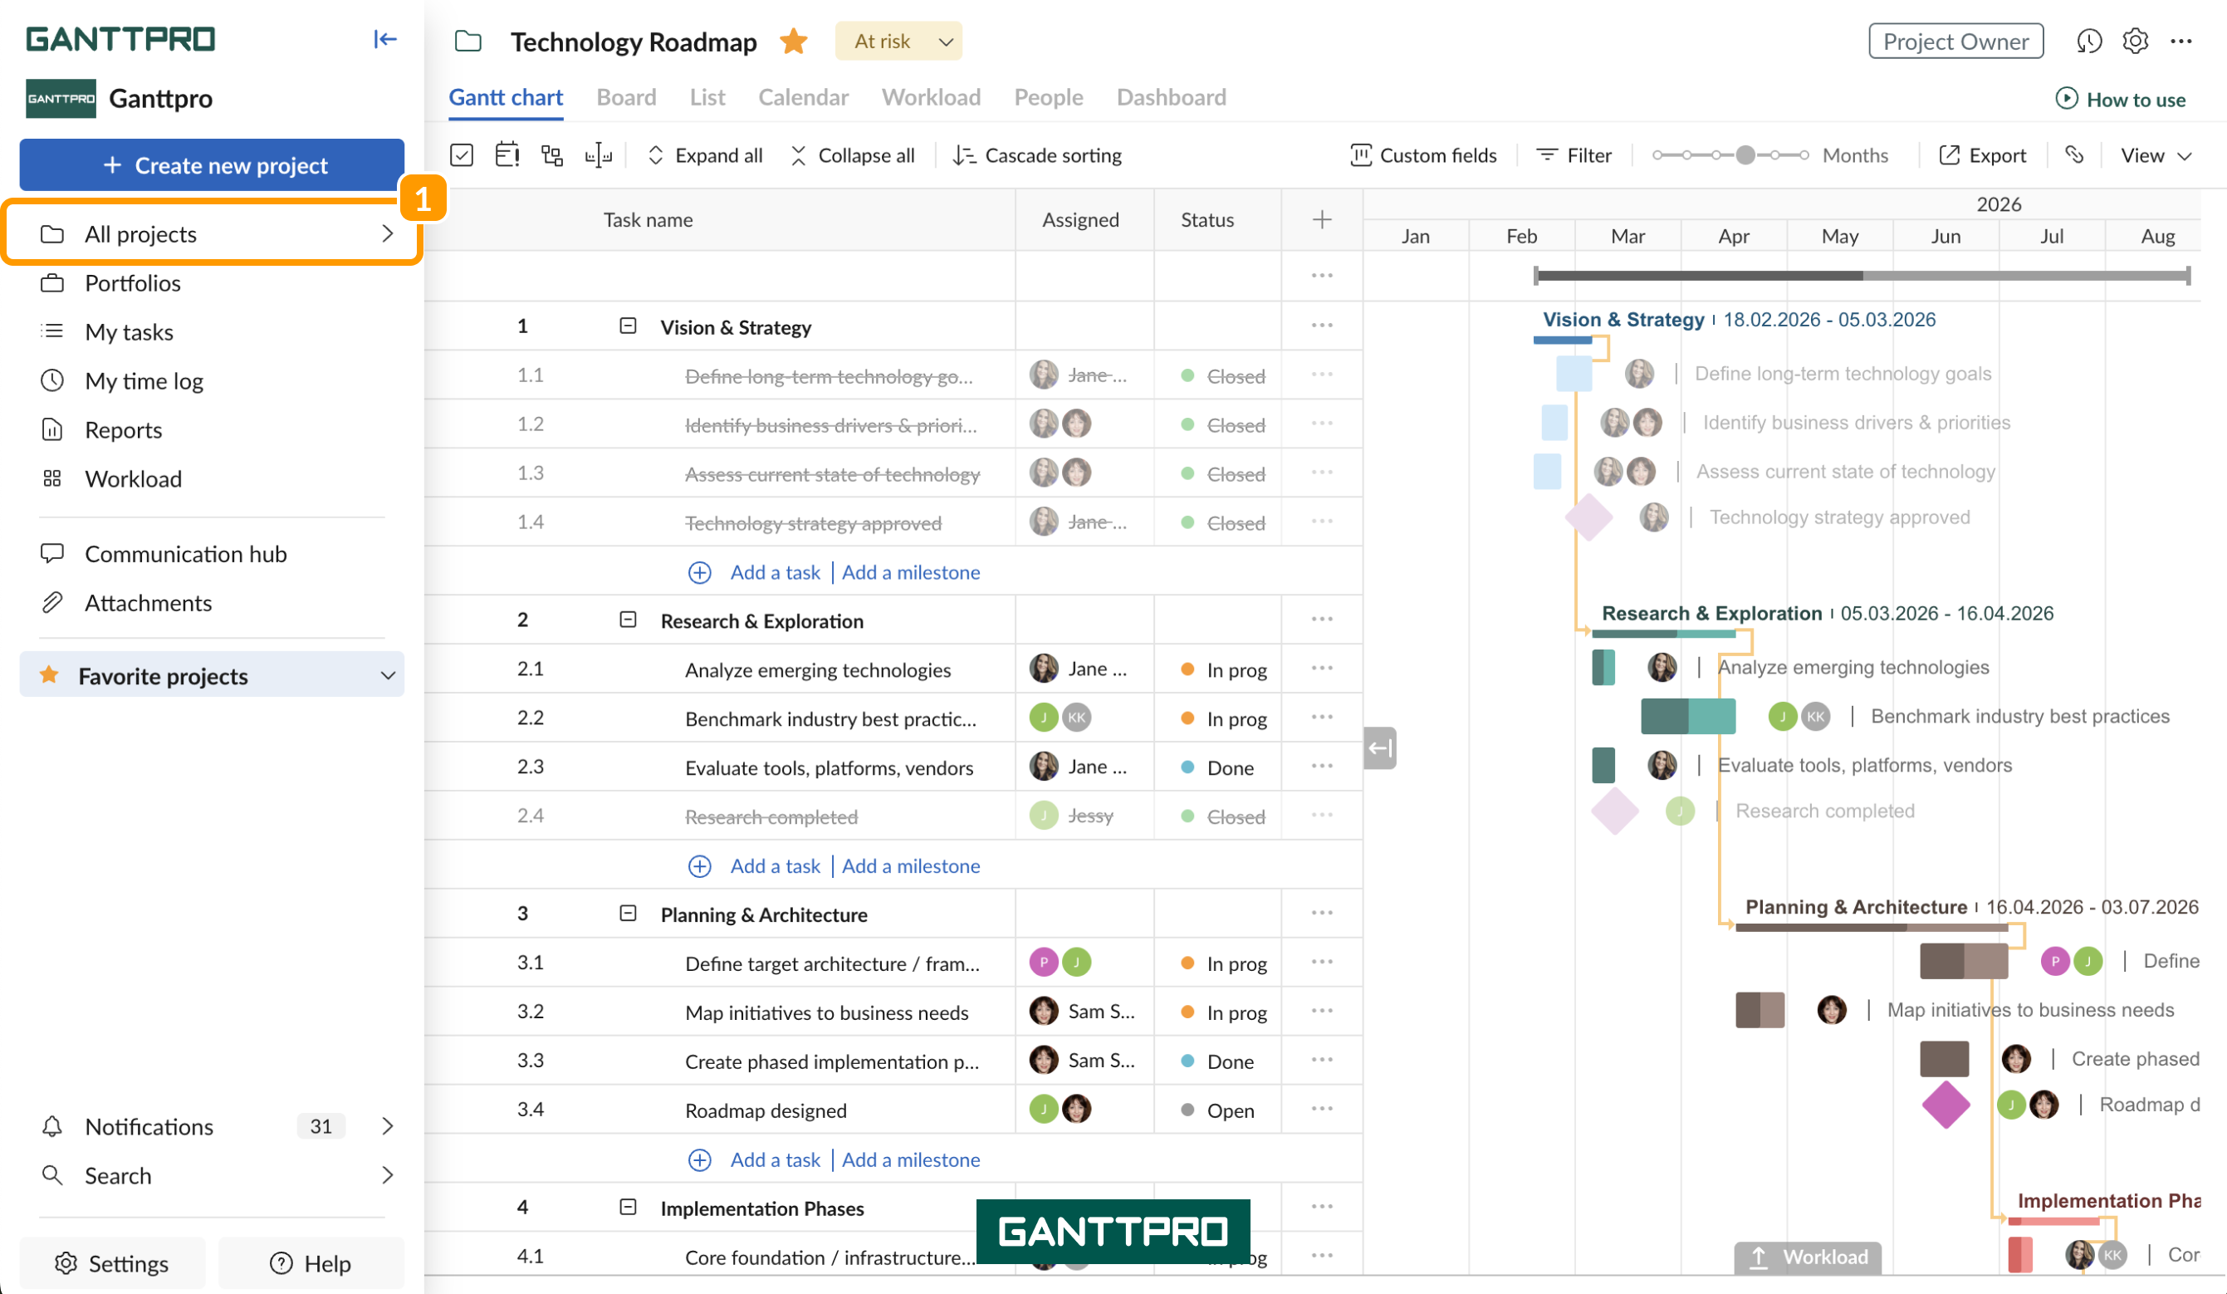Viewport: 2227px width, 1294px height.
Task: Toggle the bulk select checkbox in toolbar
Action: (x=462, y=155)
